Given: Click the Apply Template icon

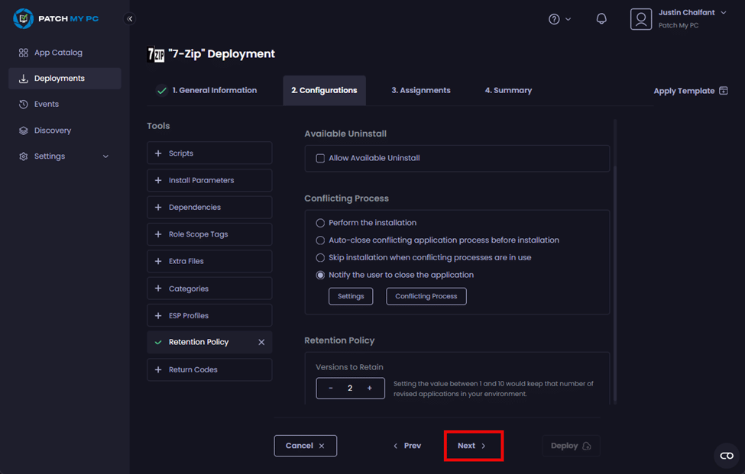Looking at the screenshot, I should (x=723, y=91).
